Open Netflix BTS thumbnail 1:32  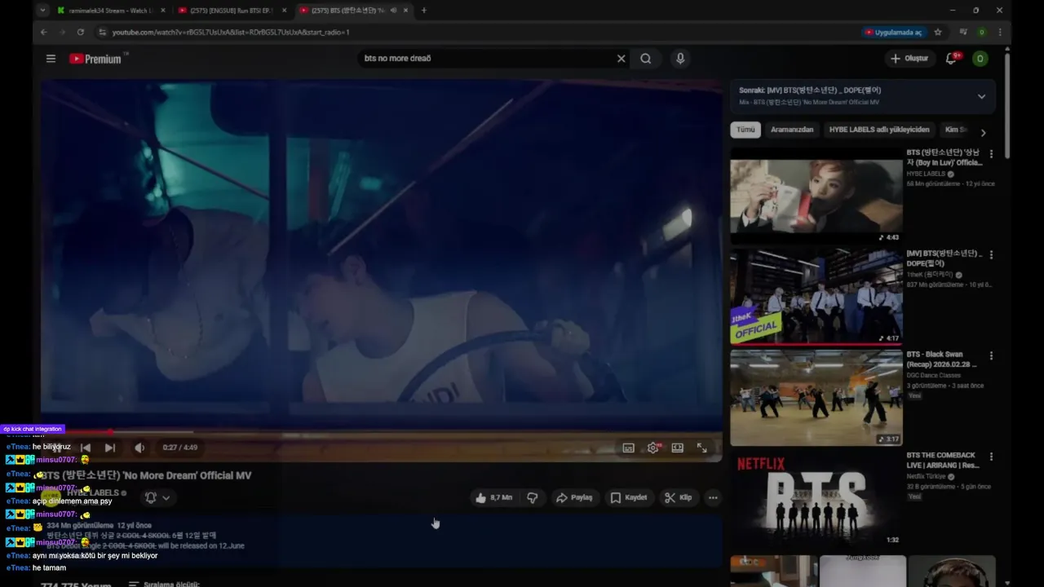pos(816,499)
